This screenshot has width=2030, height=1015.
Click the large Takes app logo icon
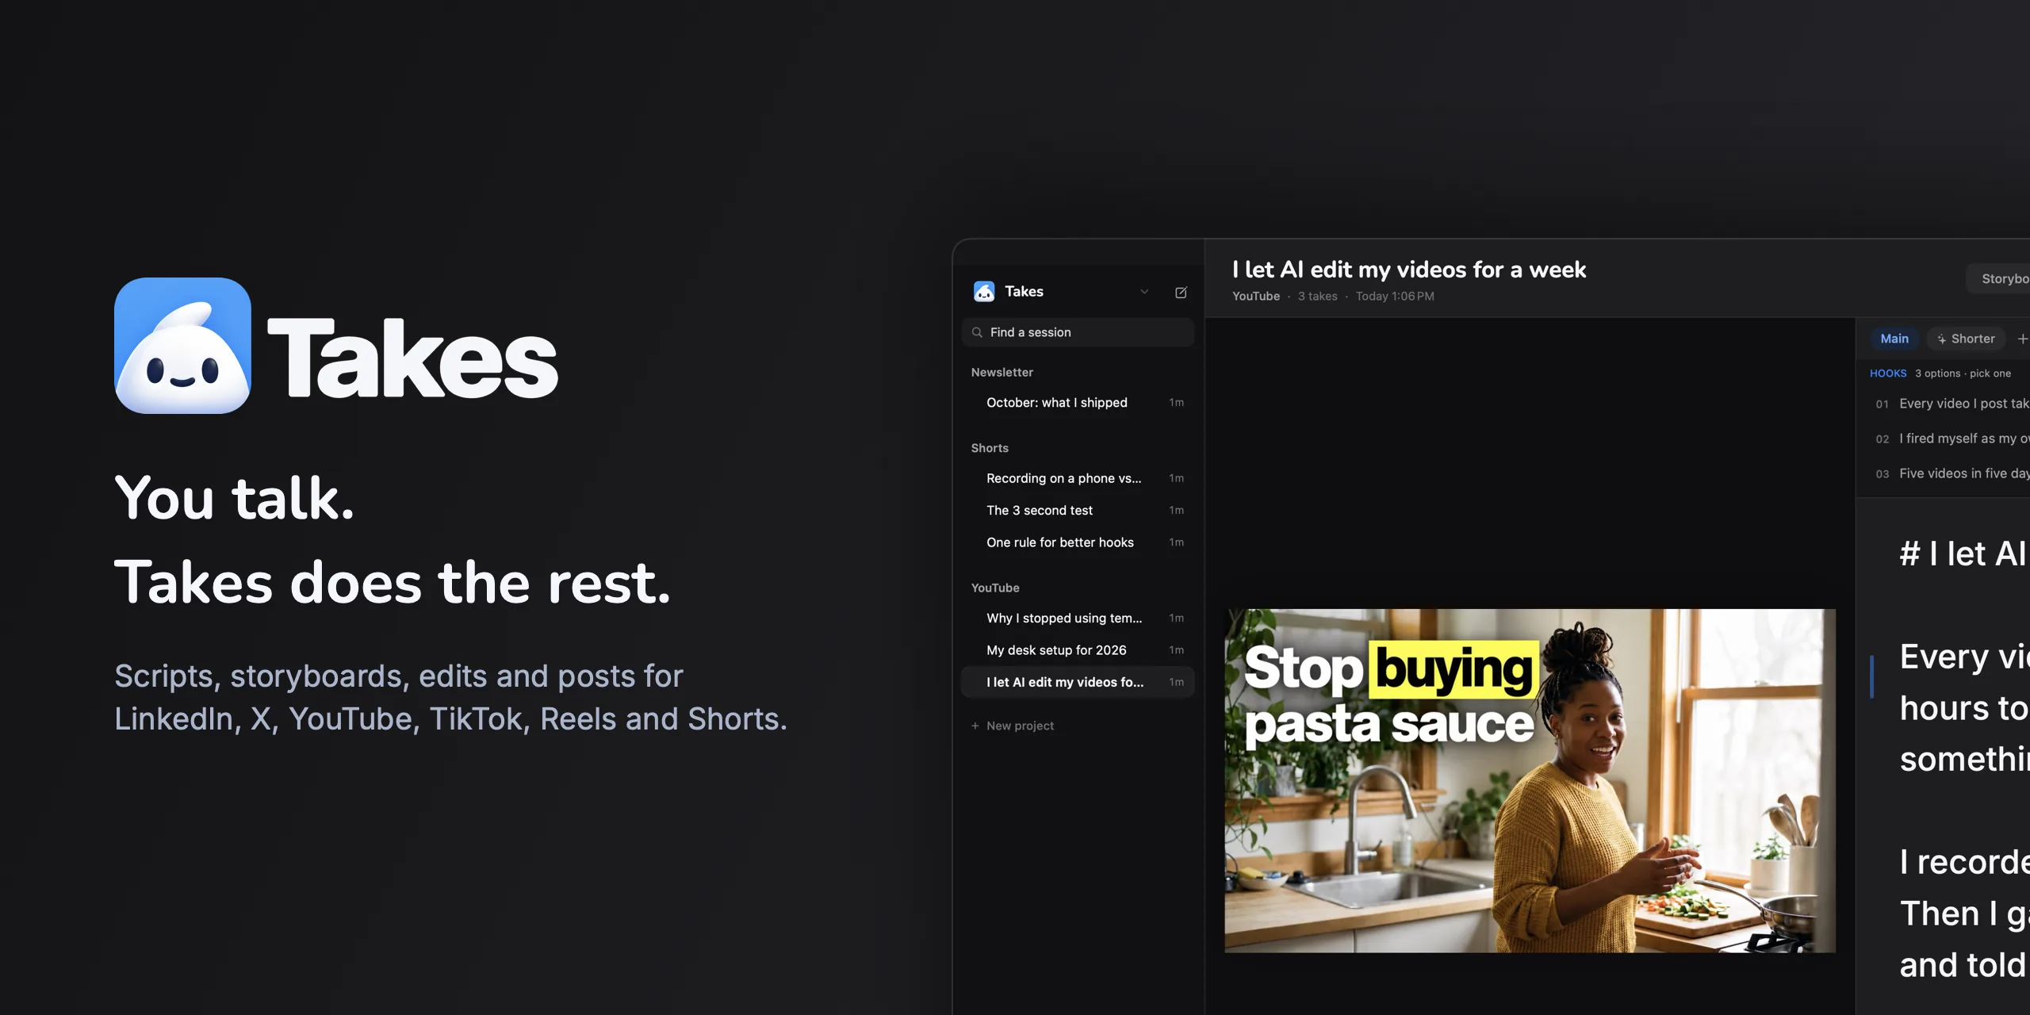(183, 346)
